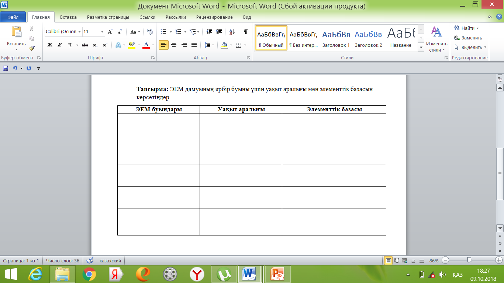
Task: Apply the Без интервала style
Action: (x=303, y=38)
